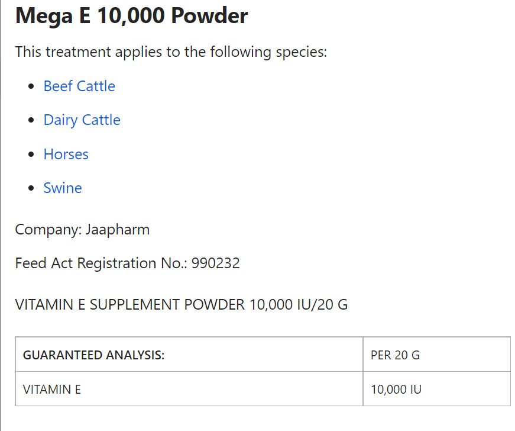Click the 10,000 IU table value cell

point(396,390)
